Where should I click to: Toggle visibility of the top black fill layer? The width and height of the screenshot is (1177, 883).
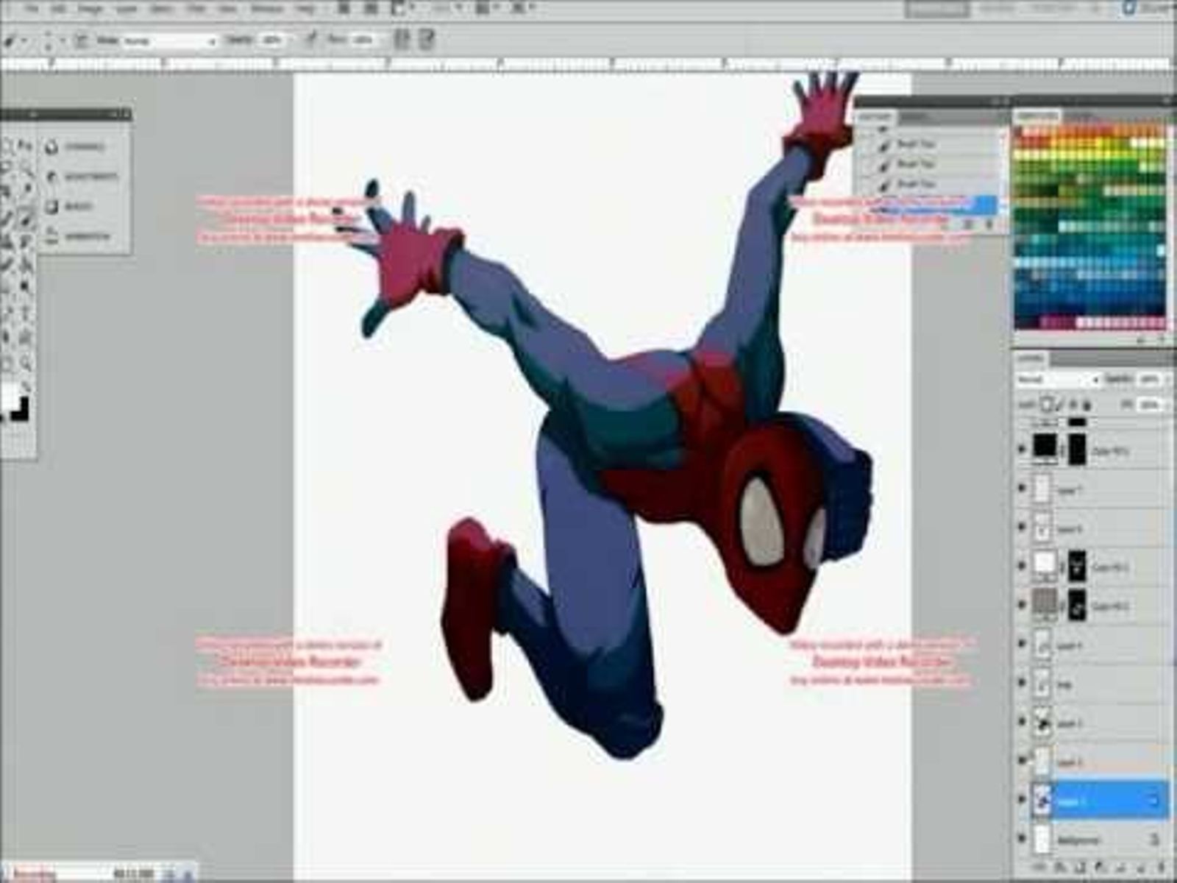point(1022,448)
